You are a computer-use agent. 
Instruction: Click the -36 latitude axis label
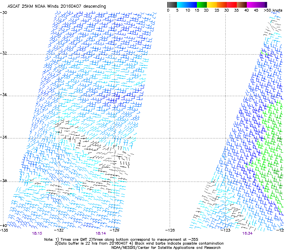[x=3, y=137]
